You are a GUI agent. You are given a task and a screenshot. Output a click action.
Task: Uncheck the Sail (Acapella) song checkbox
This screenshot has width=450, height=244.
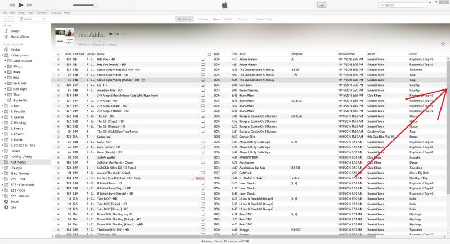[58, 157]
